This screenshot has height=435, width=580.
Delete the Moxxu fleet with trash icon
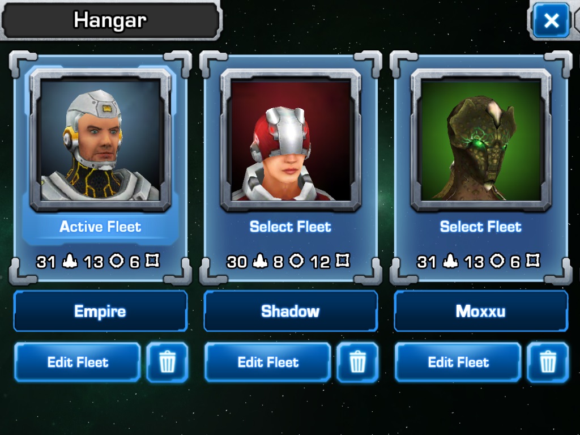point(548,362)
